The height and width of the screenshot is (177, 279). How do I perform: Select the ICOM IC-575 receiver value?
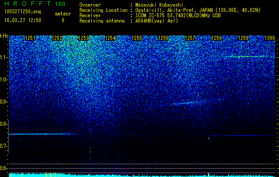(178, 15)
